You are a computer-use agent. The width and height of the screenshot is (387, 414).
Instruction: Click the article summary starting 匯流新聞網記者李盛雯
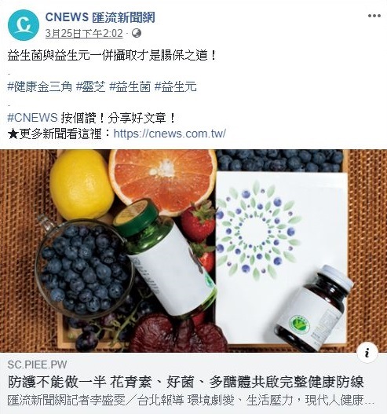pyautogui.click(x=191, y=401)
